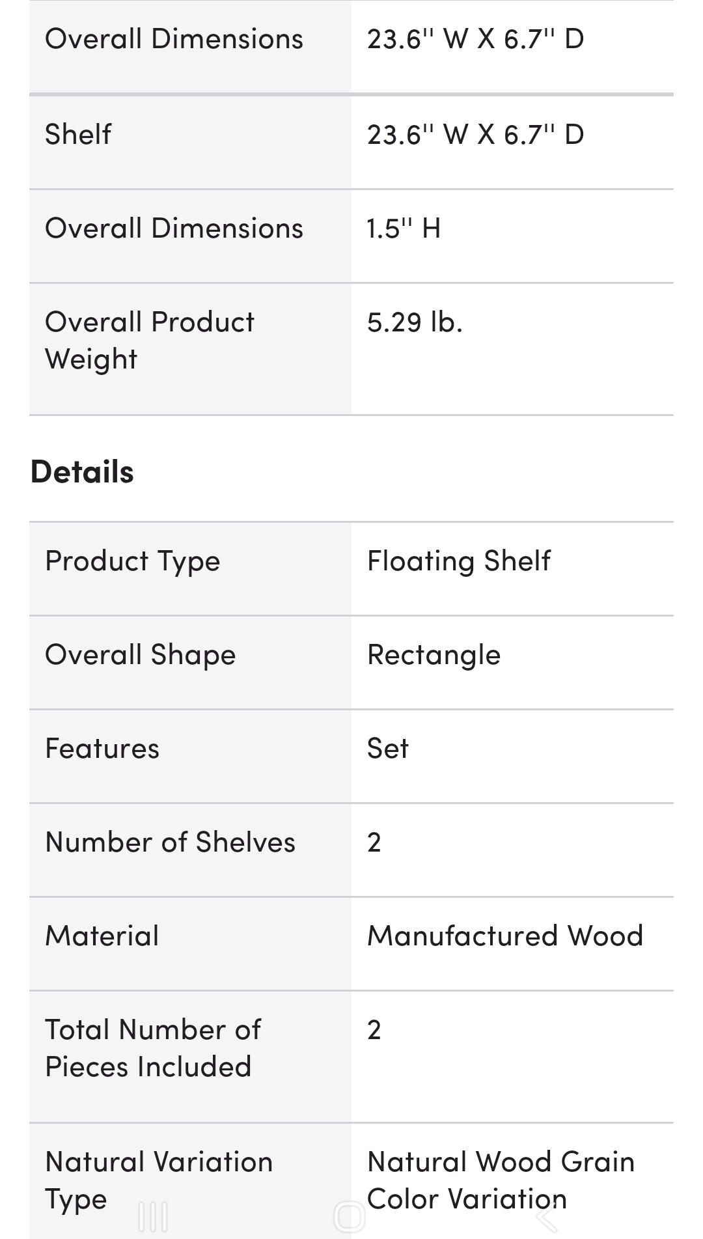Select the Floating Shelf value
This screenshot has height=1239, width=703.
point(459,561)
